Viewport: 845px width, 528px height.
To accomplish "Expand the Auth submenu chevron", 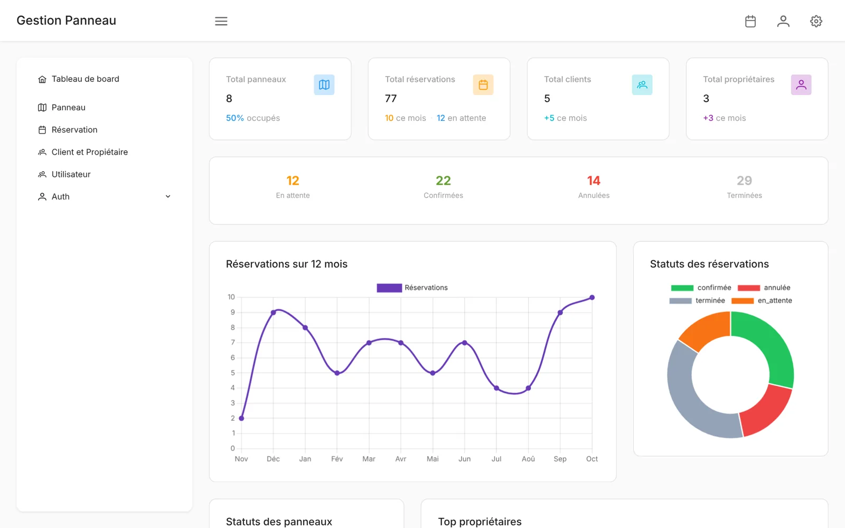I will coord(168,196).
